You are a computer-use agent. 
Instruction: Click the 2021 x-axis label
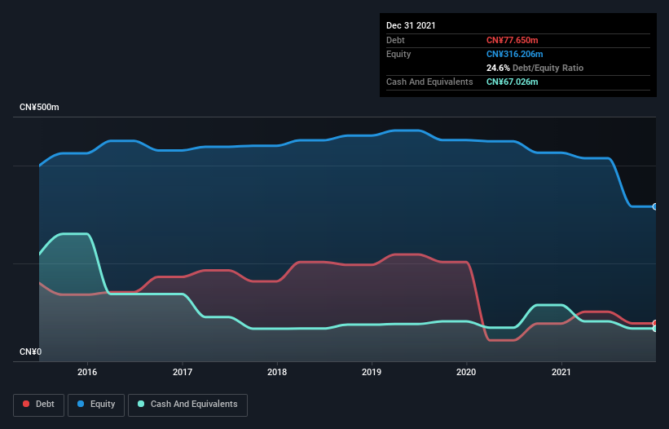(561, 372)
